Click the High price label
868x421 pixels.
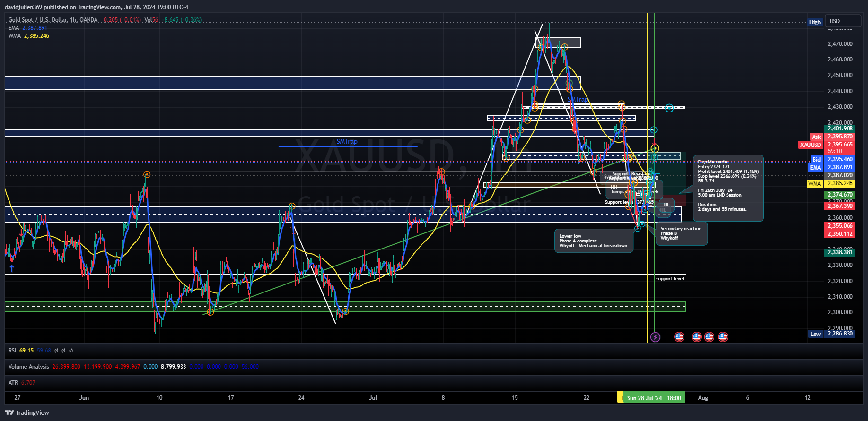pyautogui.click(x=815, y=22)
